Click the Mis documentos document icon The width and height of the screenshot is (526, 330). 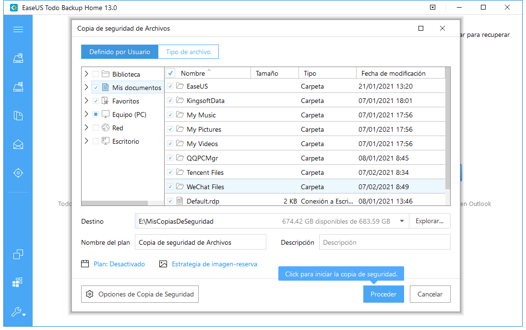[x=105, y=87]
